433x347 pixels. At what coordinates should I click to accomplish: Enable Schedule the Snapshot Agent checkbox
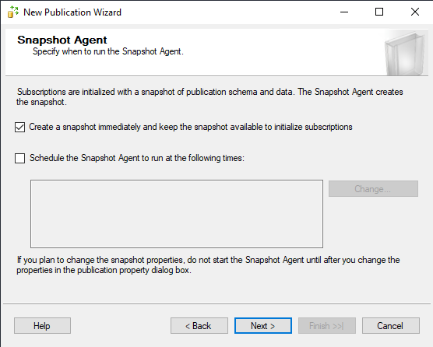click(x=20, y=159)
